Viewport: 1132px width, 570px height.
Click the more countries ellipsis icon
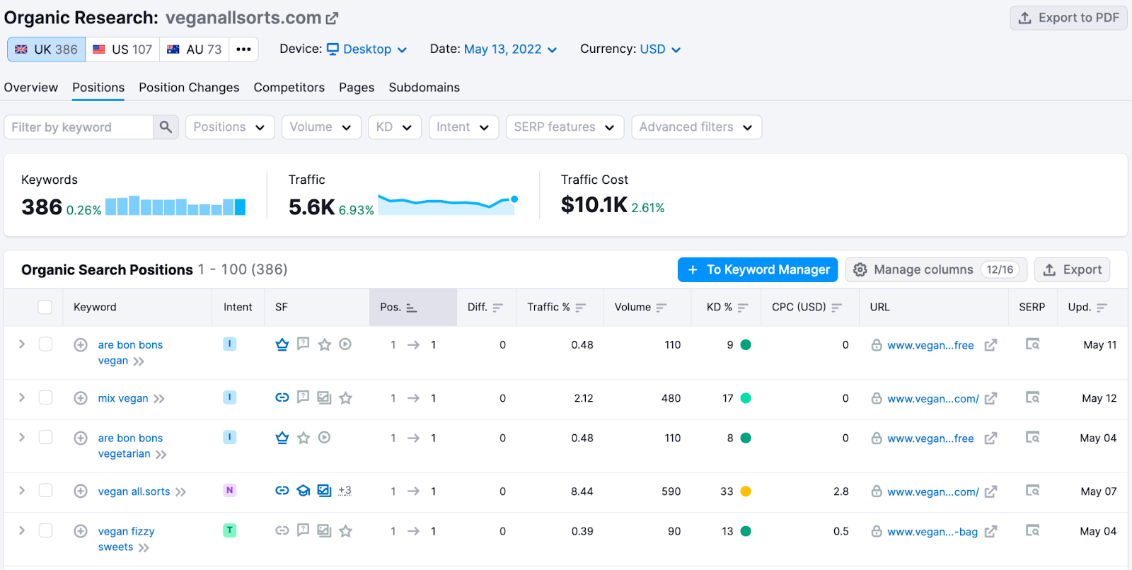coord(243,50)
